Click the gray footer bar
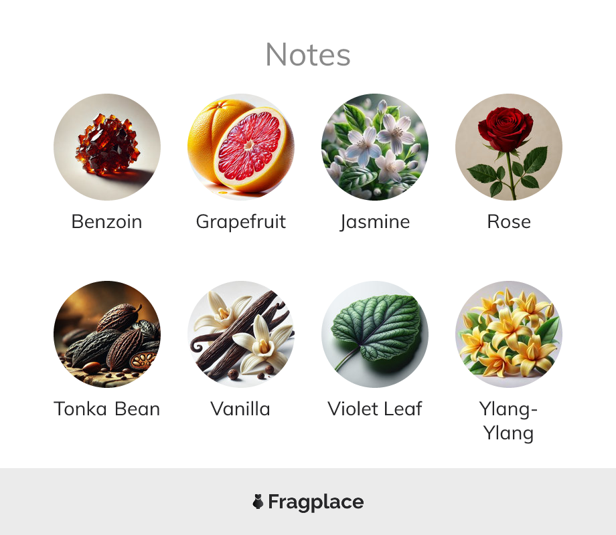616x535 pixels. pyautogui.click(x=308, y=502)
